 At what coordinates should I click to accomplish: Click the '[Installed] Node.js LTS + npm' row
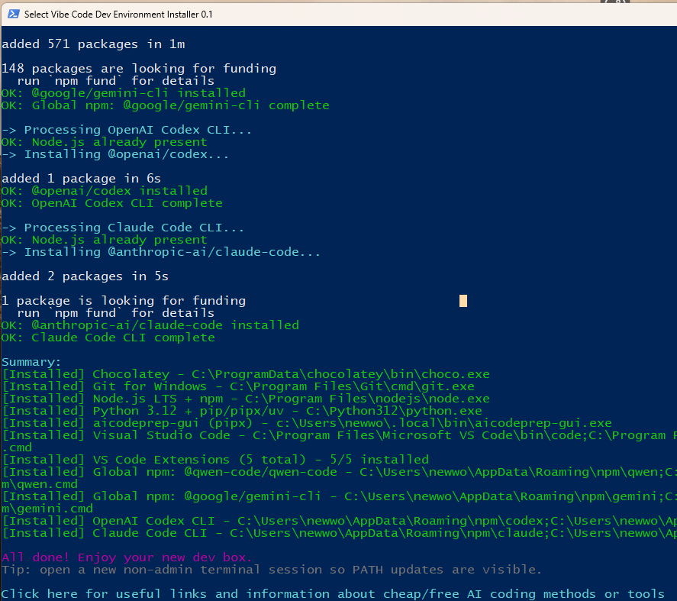(246, 399)
